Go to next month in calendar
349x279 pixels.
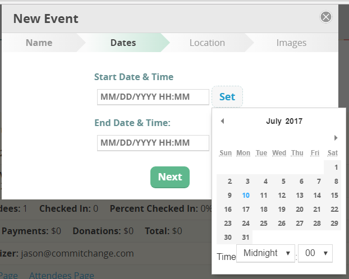(336, 138)
